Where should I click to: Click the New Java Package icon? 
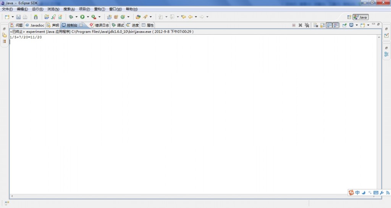click(x=116, y=17)
